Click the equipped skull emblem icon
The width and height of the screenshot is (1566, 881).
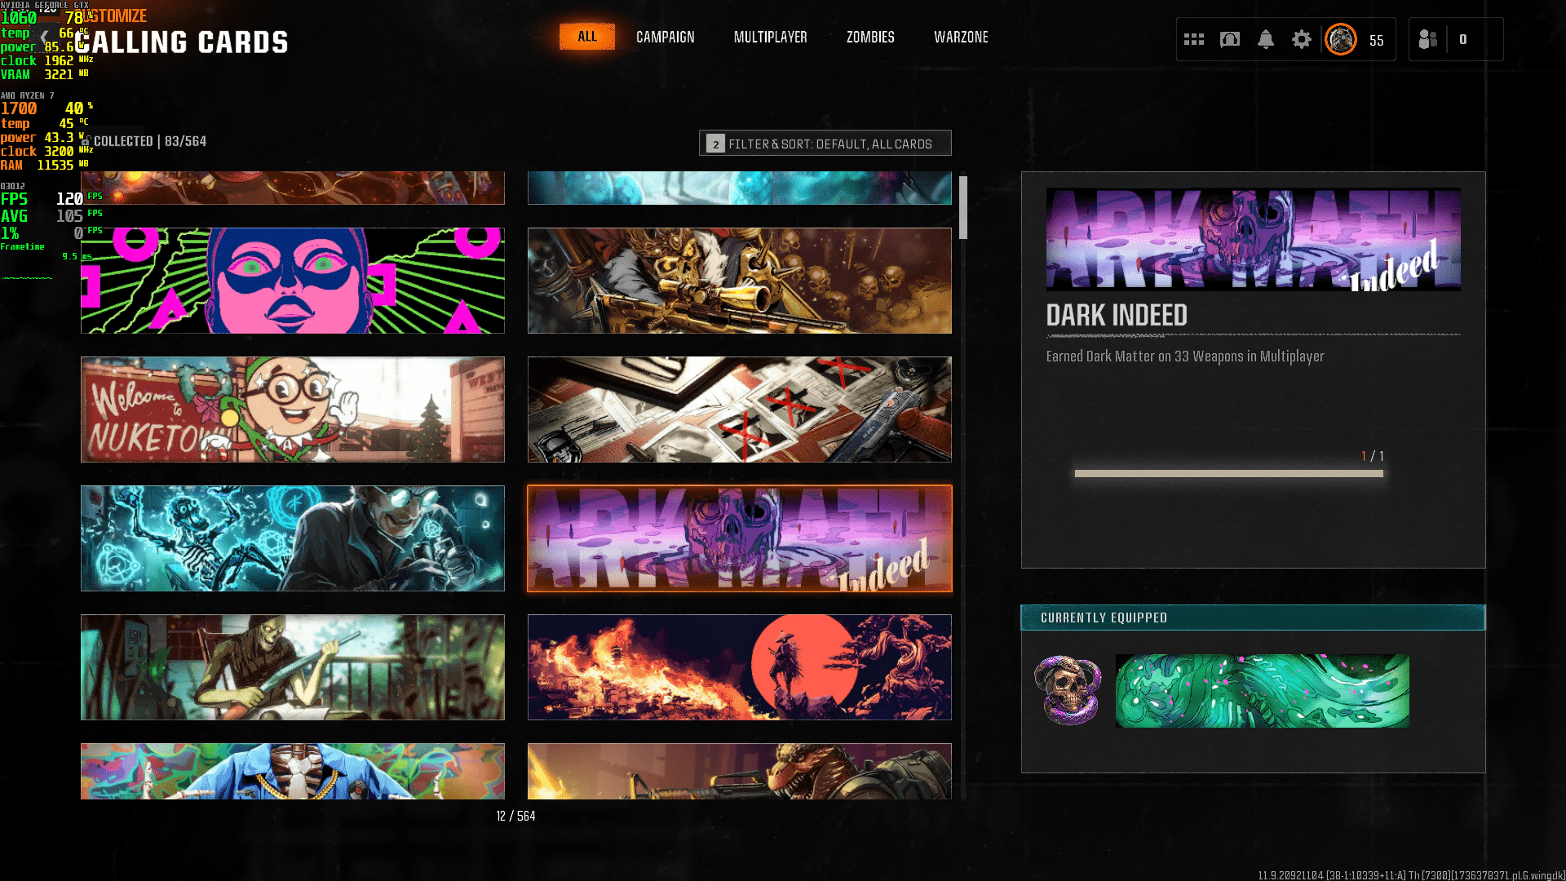click(1067, 690)
